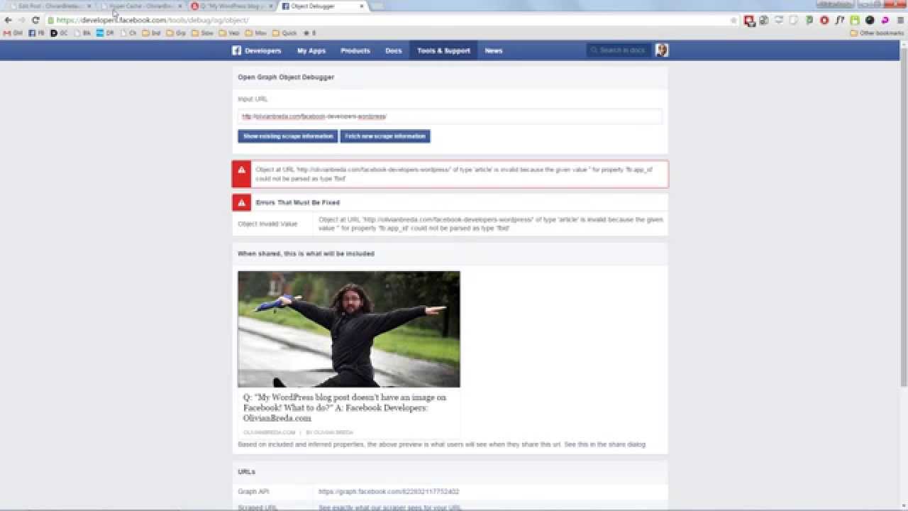Click the profile avatar in header

[x=662, y=50]
